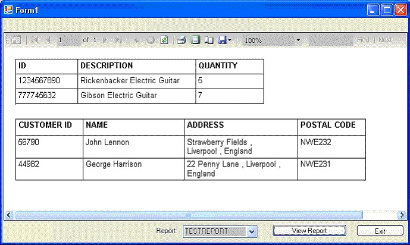This screenshot has height=245, width=410.
Task: Select customer ID 56790
Action: (49, 147)
